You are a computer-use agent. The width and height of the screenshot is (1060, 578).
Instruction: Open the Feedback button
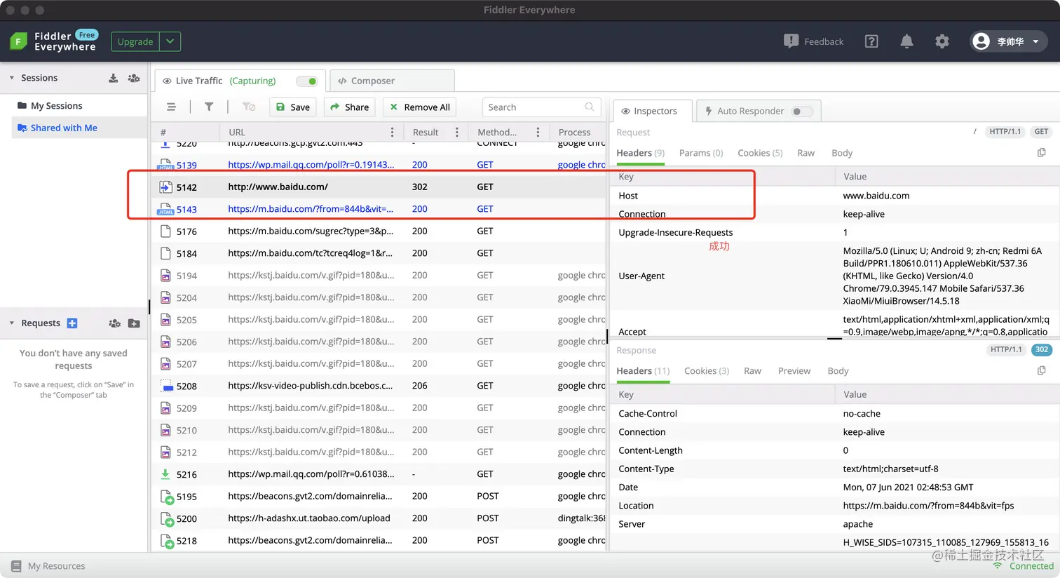[813, 41]
